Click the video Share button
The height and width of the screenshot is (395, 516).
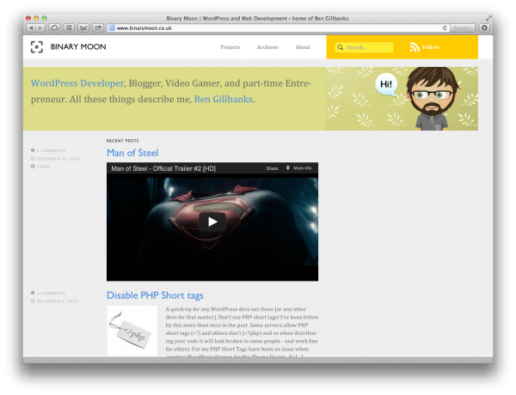[x=272, y=168]
